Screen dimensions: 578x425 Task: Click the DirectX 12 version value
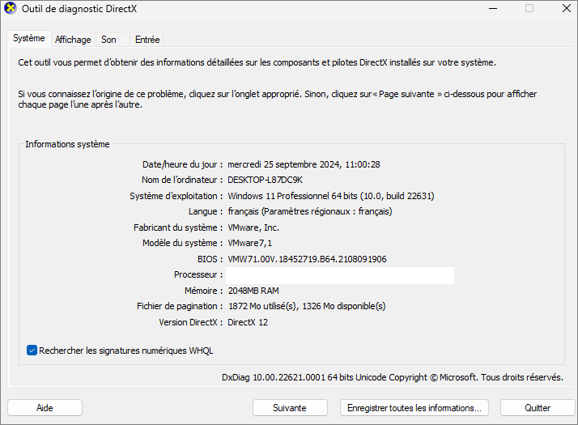point(248,322)
